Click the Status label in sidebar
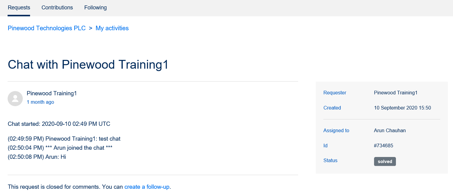This screenshot has height=196, width=453. coord(330,160)
